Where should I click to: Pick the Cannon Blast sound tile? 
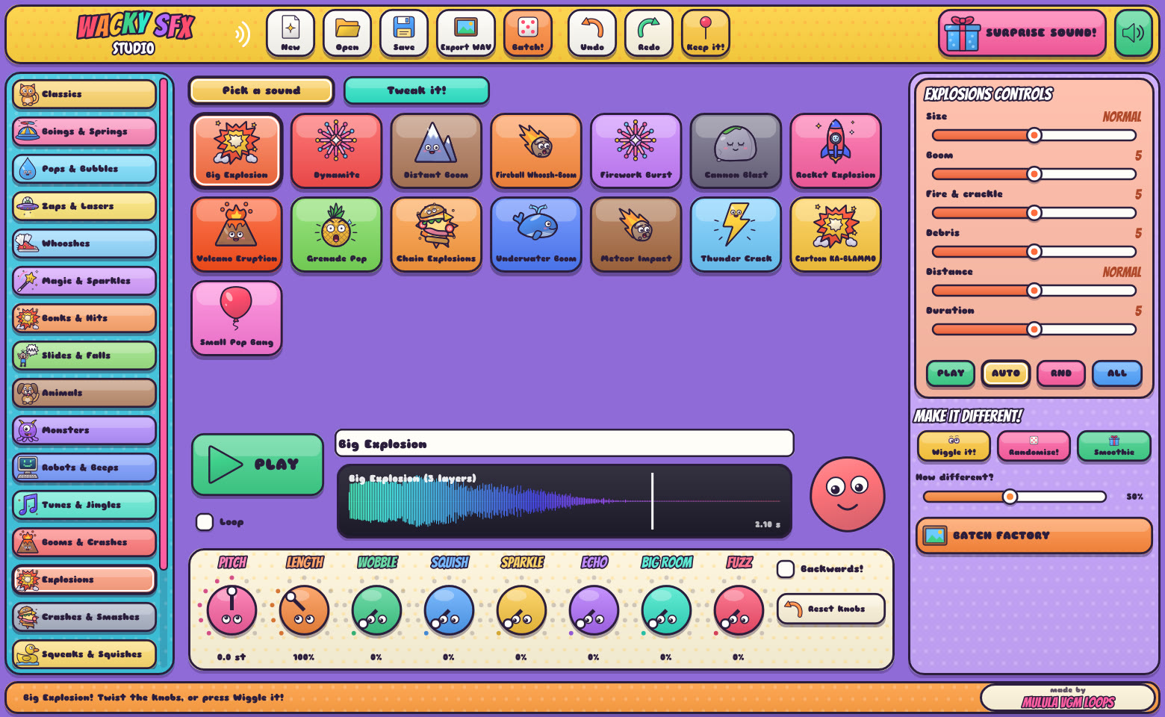tap(736, 150)
